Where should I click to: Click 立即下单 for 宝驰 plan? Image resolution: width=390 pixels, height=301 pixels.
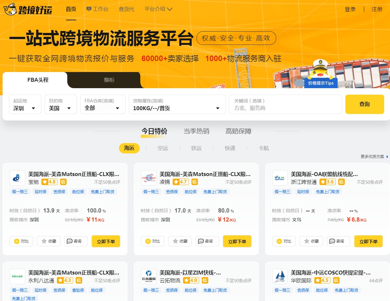(106, 241)
